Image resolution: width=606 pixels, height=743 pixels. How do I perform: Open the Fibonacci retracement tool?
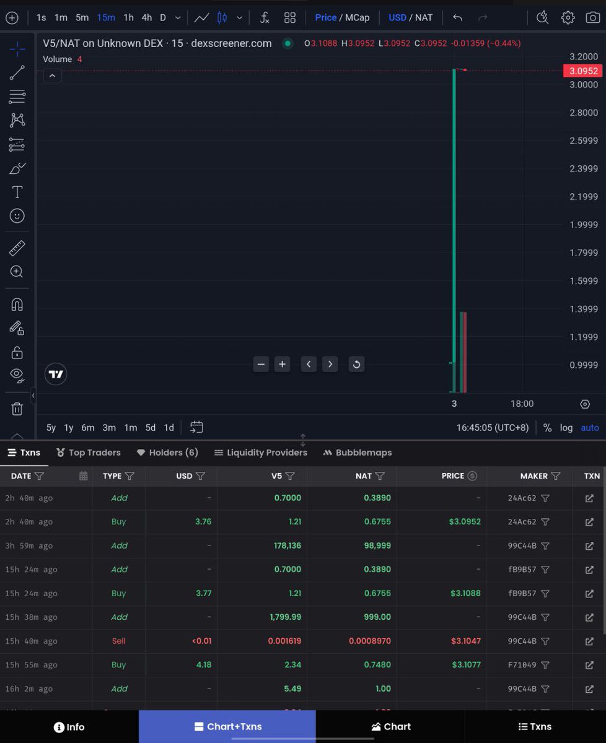(17, 97)
